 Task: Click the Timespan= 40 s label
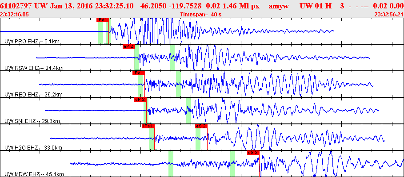pos(201,15)
